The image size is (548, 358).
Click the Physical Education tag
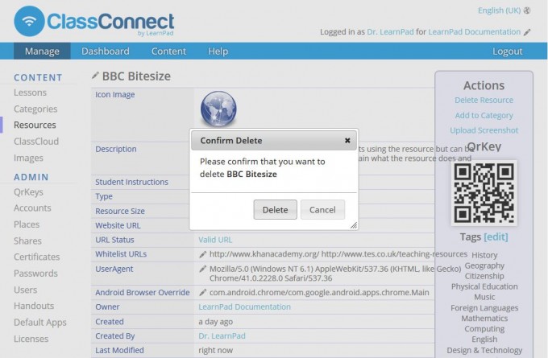point(484,286)
